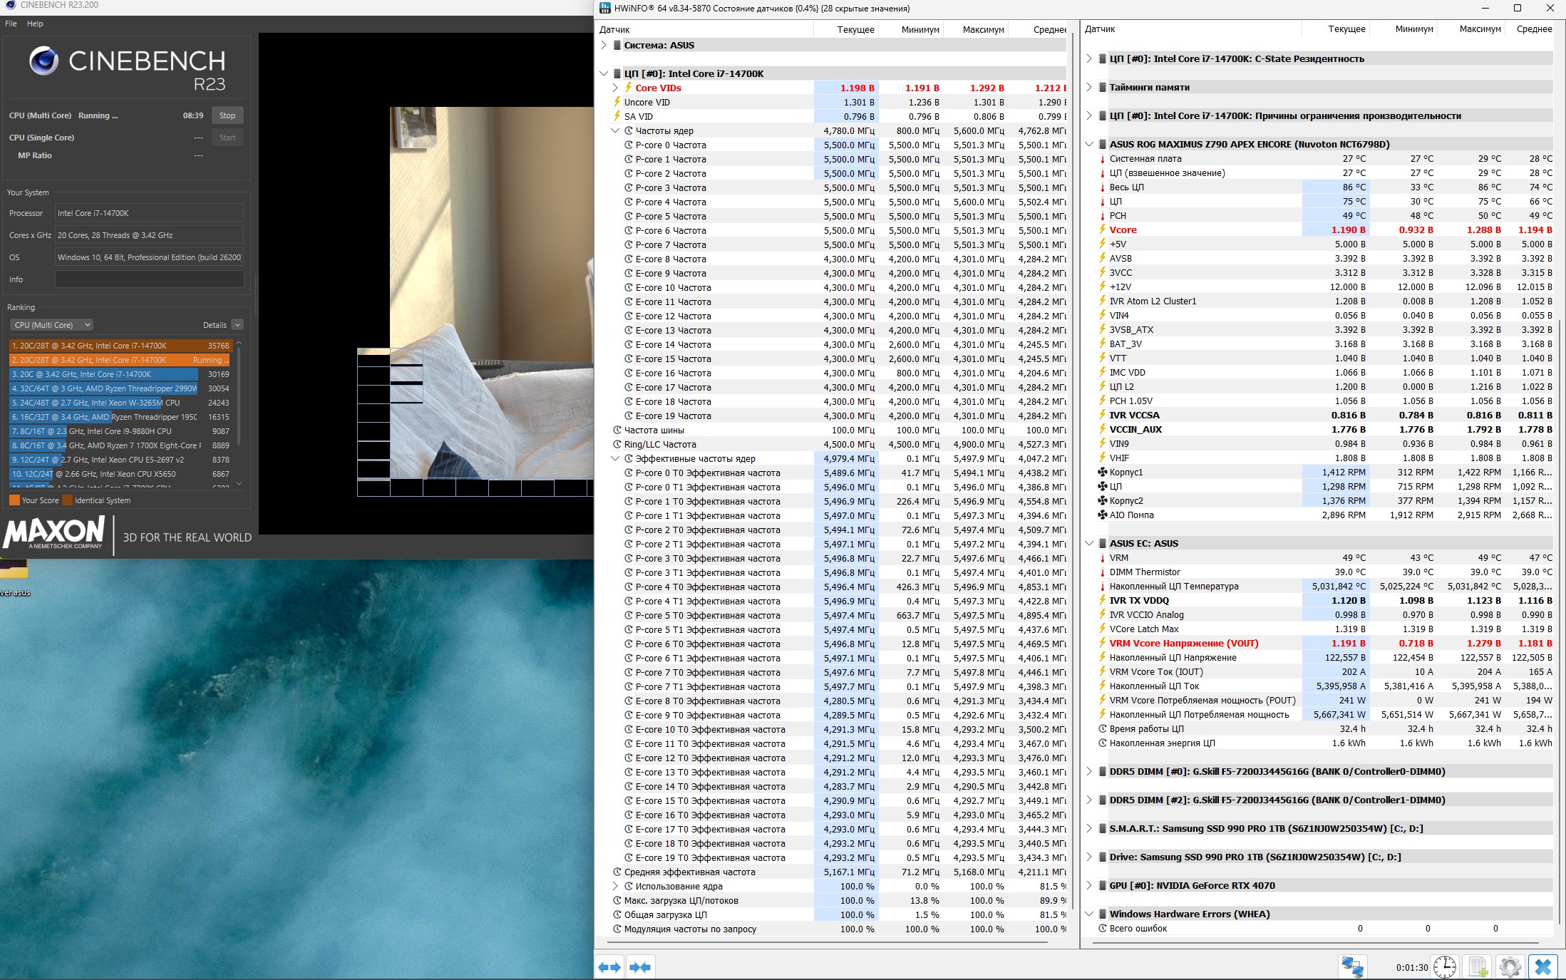1566x980 pixels.
Task: Click the Cinebench R23 sphere logo
Action: point(43,61)
